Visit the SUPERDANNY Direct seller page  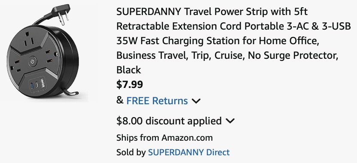189,152
